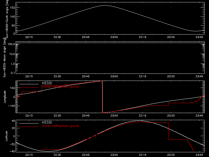Screen dimensions: 209x157
Task: Click 10.0 y-axis value on Moon angle plot
Action: coord(12,54)
